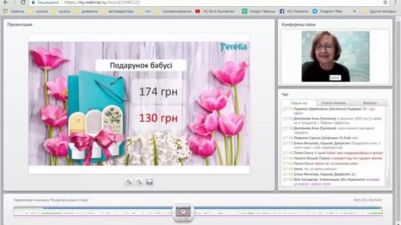Open the мульты bookmark folder

coord(61,11)
